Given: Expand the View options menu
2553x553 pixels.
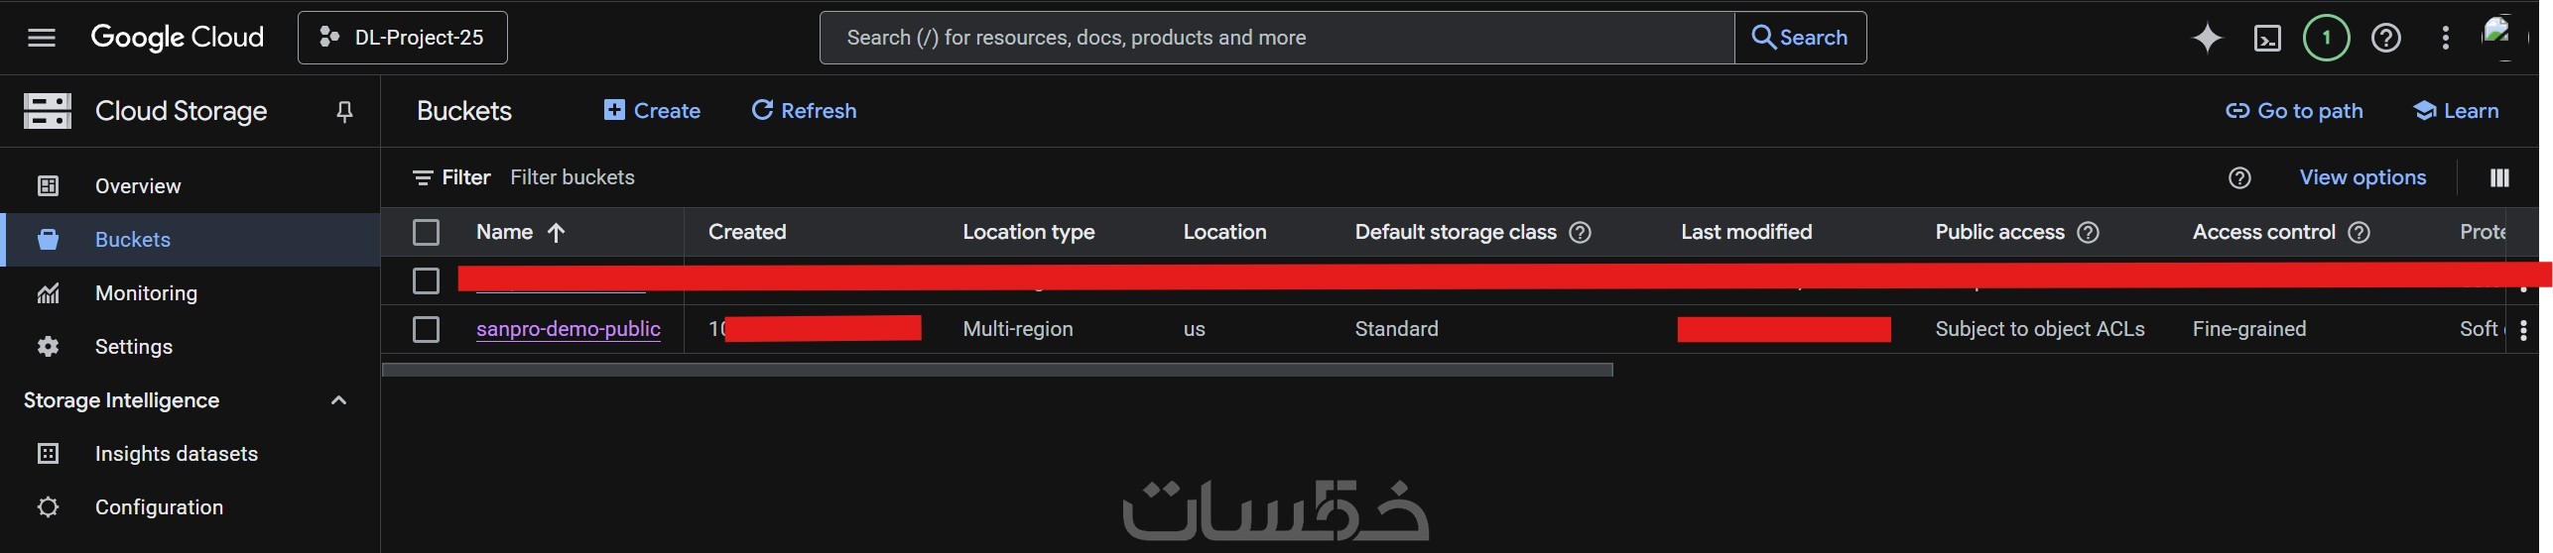Looking at the screenshot, I should (x=2362, y=177).
